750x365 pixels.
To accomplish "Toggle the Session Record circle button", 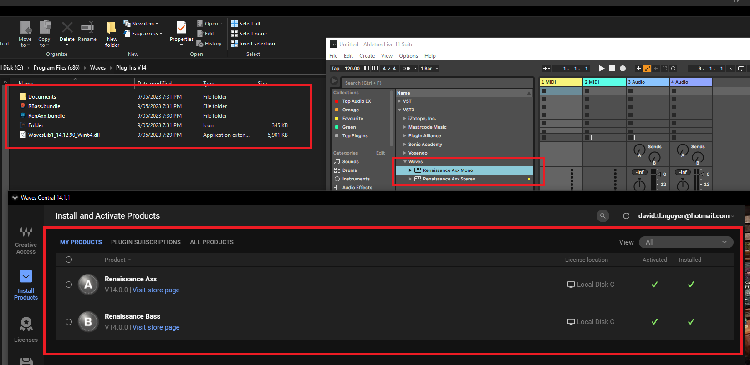I will click(x=673, y=69).
